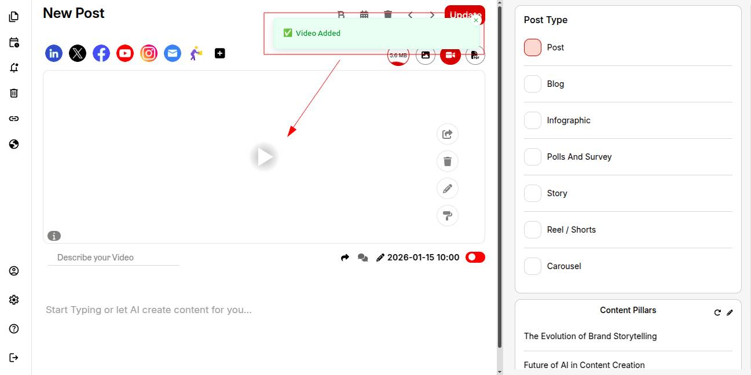Viewport: 751px width, 375px height.
Task: Edit the video with pencil icon
Action: click(447, 189)
